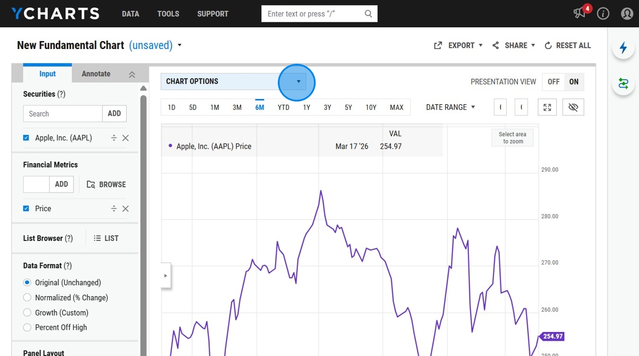The width and height of the screenshot is (639, 356).
Task: Turn Presentation View OFF
Action: point(553,82)
